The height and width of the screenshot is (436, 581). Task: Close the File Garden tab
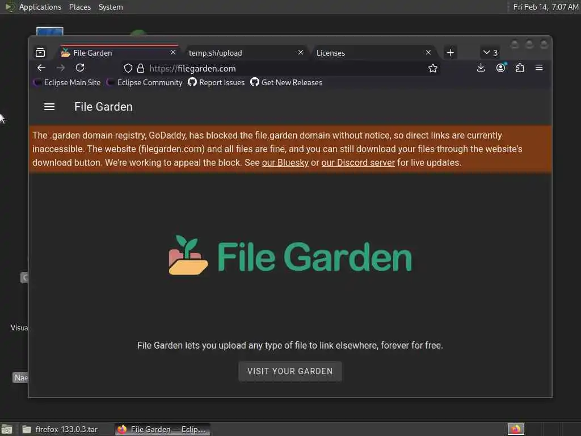click(173, 53)
